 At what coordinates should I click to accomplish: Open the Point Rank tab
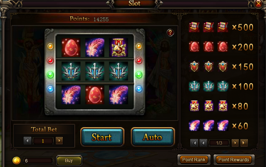[x=194, y=160]
